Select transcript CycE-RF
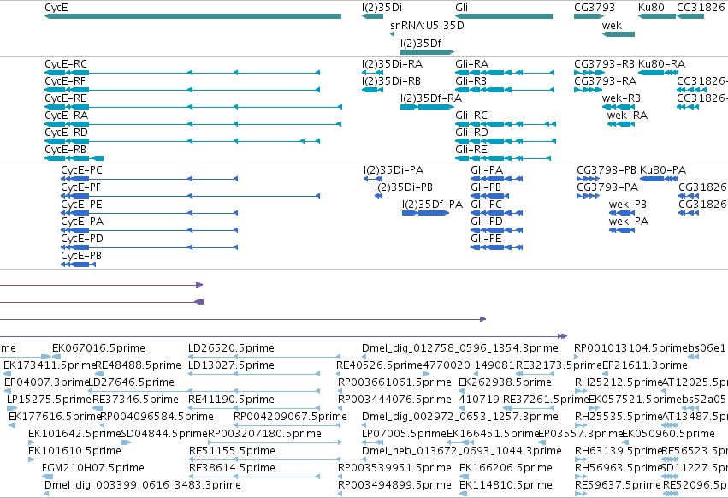728x498 pixels. click(x=182, y=90)
